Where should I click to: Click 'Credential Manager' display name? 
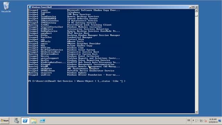79,37
